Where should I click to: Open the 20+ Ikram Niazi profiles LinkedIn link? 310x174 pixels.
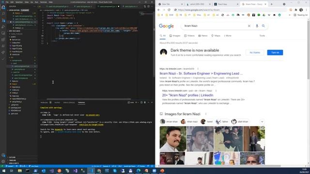(187, 95)
